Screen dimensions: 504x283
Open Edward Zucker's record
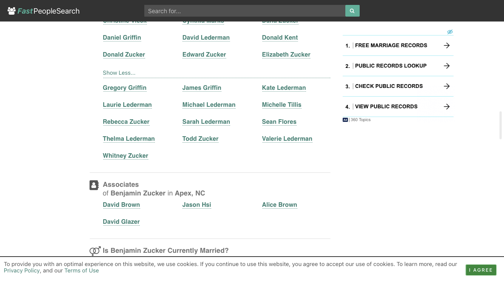(204, 54)
